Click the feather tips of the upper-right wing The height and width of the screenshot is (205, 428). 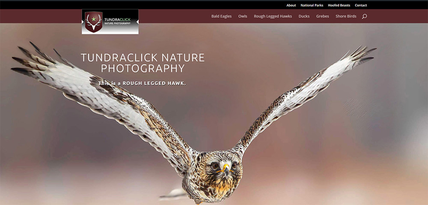point(362,53)
